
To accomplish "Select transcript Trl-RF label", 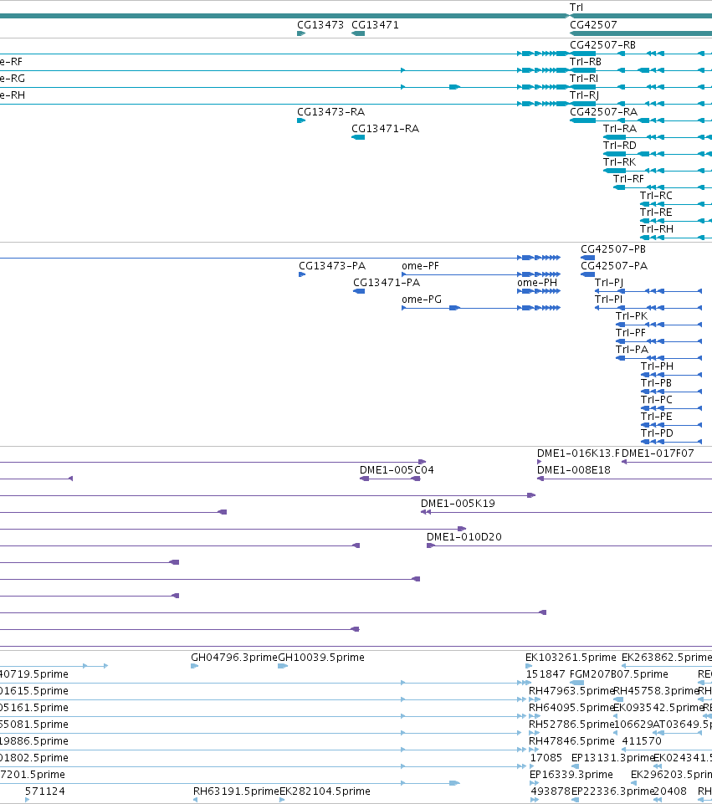I will (628, 179).
